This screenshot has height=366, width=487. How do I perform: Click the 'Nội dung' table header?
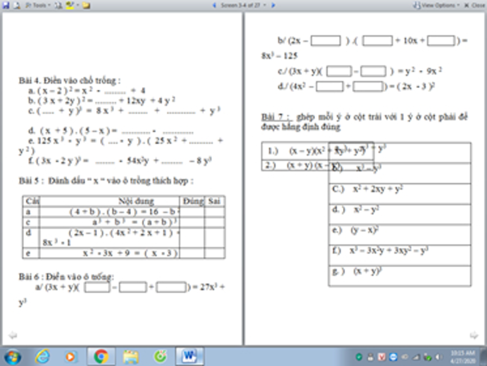(136, 201)
